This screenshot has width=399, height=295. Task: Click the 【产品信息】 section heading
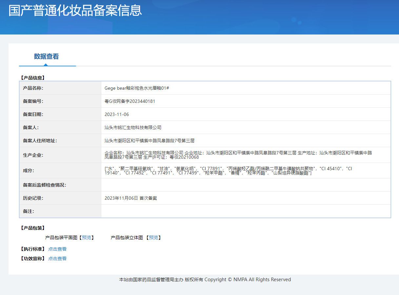coord(32,78)
